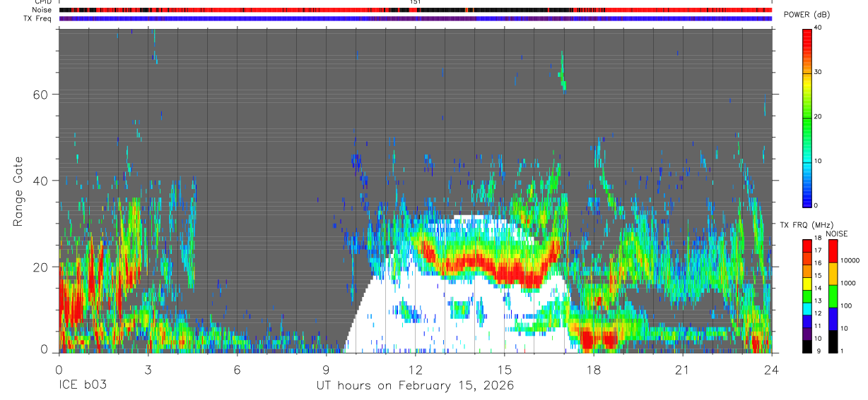Screen dimensions: 868x400
Task: Click the '21' hour tick on the time axis
Action: [683, 369]
